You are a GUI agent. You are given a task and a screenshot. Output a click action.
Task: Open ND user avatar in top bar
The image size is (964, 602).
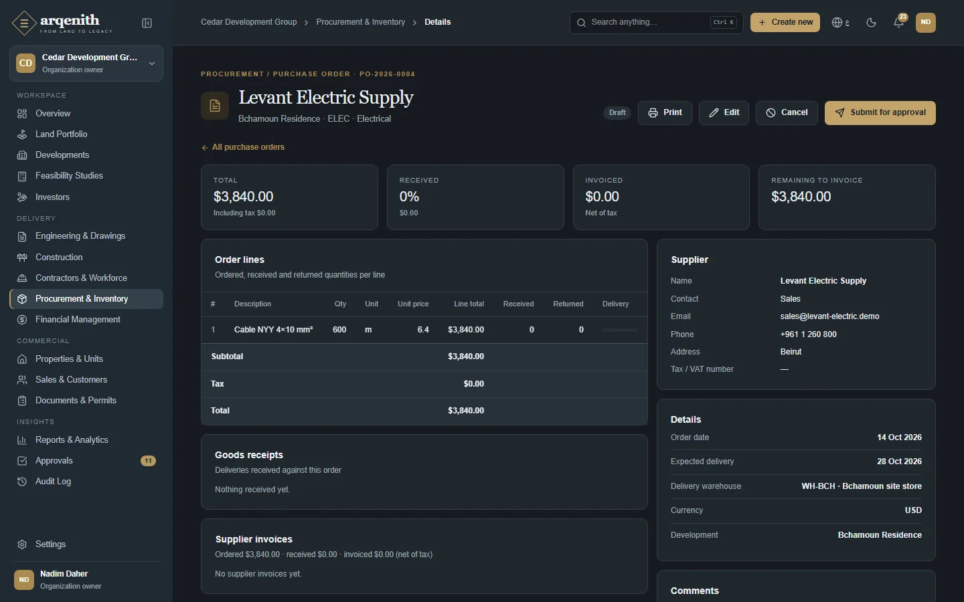click(x=926, y=23)
